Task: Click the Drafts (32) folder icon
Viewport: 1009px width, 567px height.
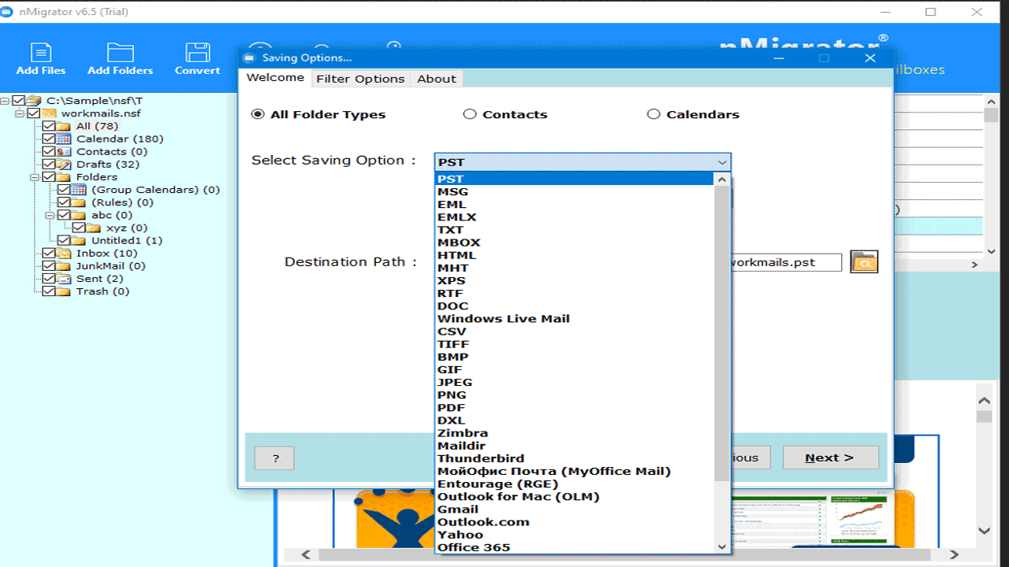Action: (x=64, y=164)
